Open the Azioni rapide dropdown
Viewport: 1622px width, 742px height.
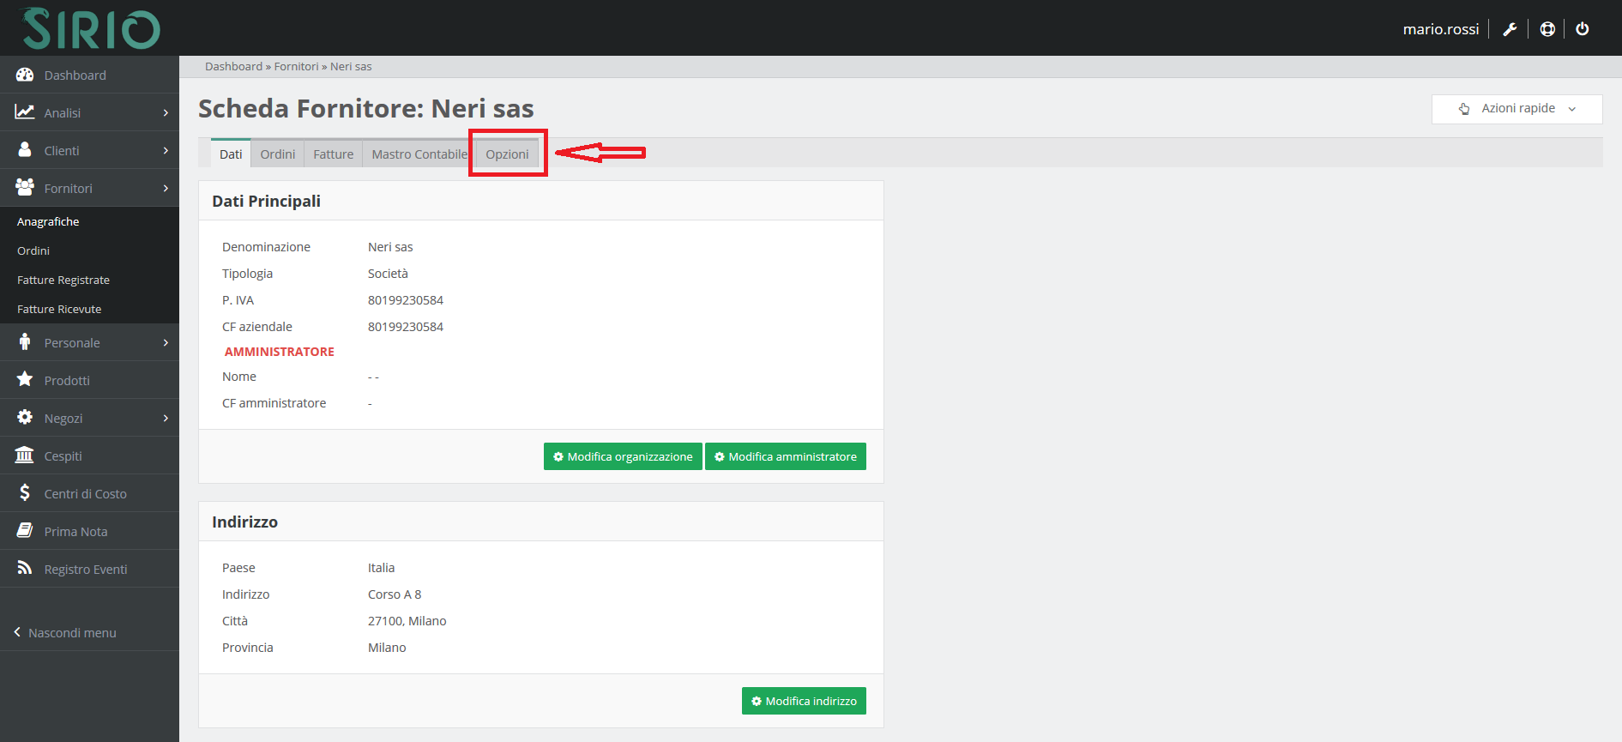coord(1516,109)
